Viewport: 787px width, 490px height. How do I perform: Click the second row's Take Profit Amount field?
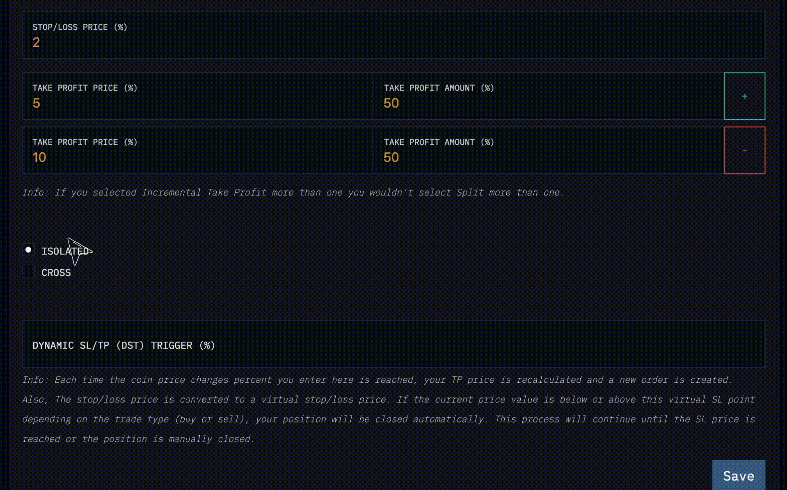point(549,150)
